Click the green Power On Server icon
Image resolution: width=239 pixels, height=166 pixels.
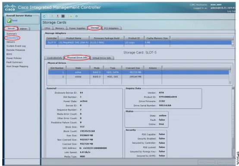click(x=52, y=16)
